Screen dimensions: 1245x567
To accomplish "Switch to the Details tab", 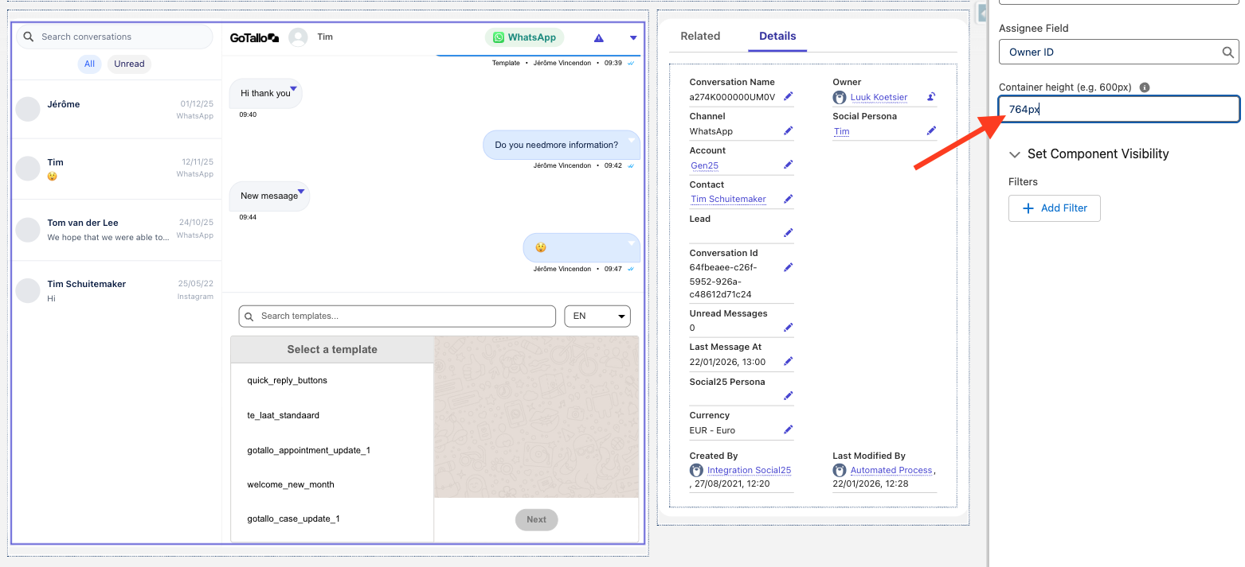I will coord(777,36).
